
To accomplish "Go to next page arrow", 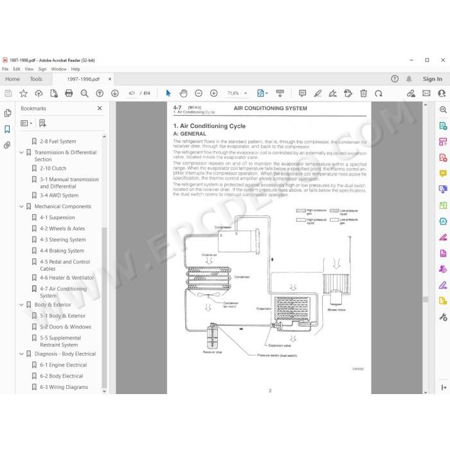I will click(x=115, y=93).
